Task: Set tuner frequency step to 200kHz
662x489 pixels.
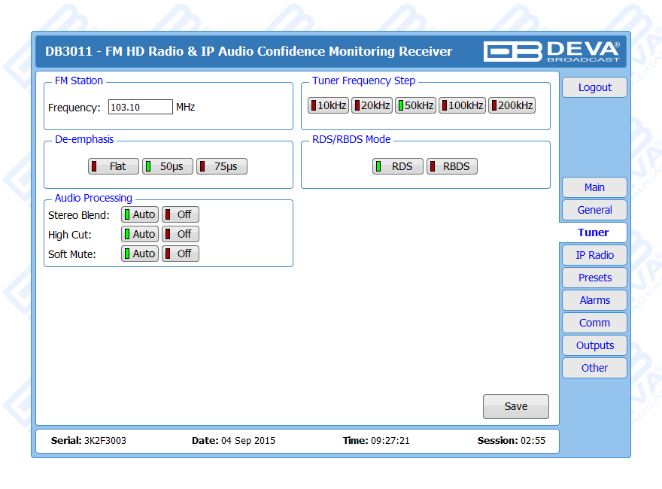Action: tap(512, 105)
